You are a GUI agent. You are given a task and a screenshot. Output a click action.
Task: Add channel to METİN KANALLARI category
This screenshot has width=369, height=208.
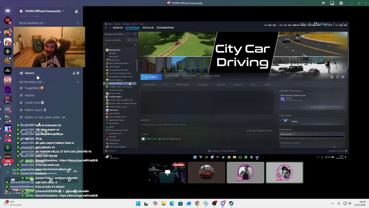coord(78,82)
